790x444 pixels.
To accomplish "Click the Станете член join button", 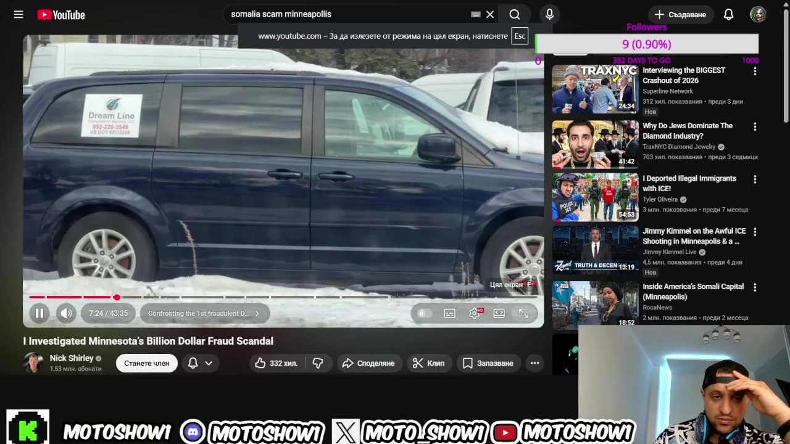I will pyautogui.click(x=146, y=363).
